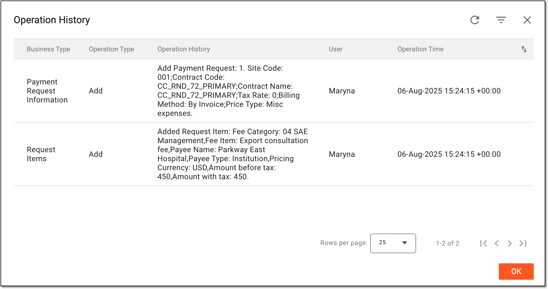
Task: Sort by Operation Time arrows icon
Action: [x=524, y=49]
